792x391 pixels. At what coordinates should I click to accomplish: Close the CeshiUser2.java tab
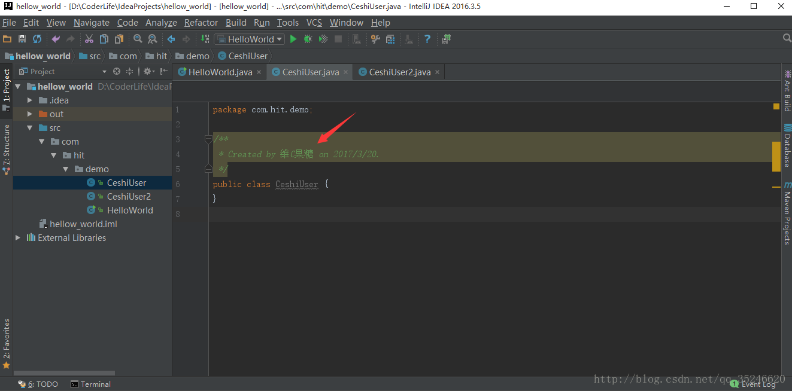point(438,72)
